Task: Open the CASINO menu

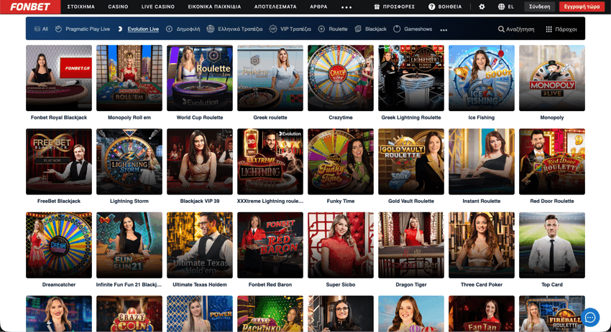Action: [118, 6]
